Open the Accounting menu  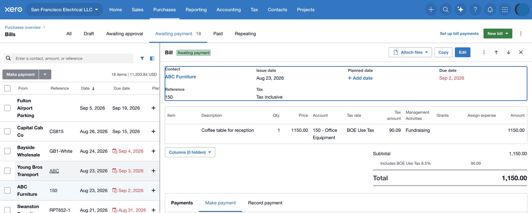pyautogui.click(x=229, y=10)
